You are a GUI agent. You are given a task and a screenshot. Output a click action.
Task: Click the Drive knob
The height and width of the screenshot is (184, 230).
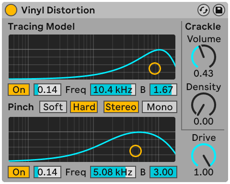click(x=204, y=155)
